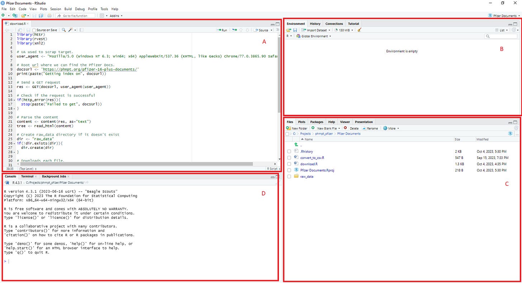Click the Run button in the editor
Screen dimensions: 522x283
click(222, 30)
